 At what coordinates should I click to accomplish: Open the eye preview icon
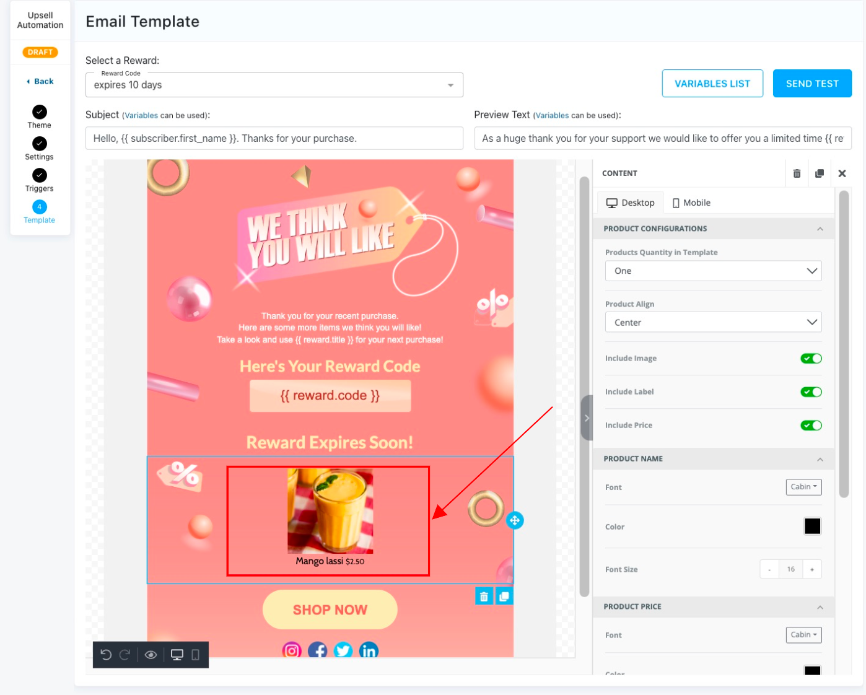pyautogui.click(x=151, y=655)
